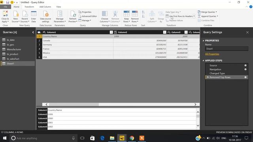Viewport: 253px width, 142px height.
Task: Click Append Queries
Action: tap(208, 16)
